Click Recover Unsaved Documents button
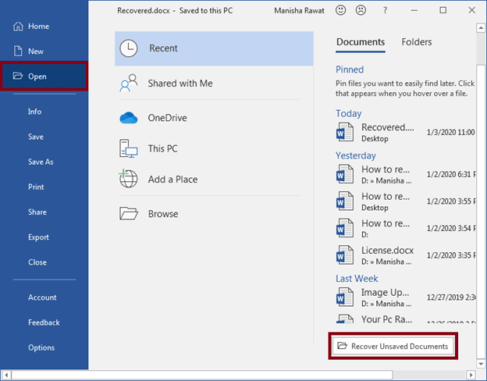Screen dimensions: 487x381 (393, 346)
